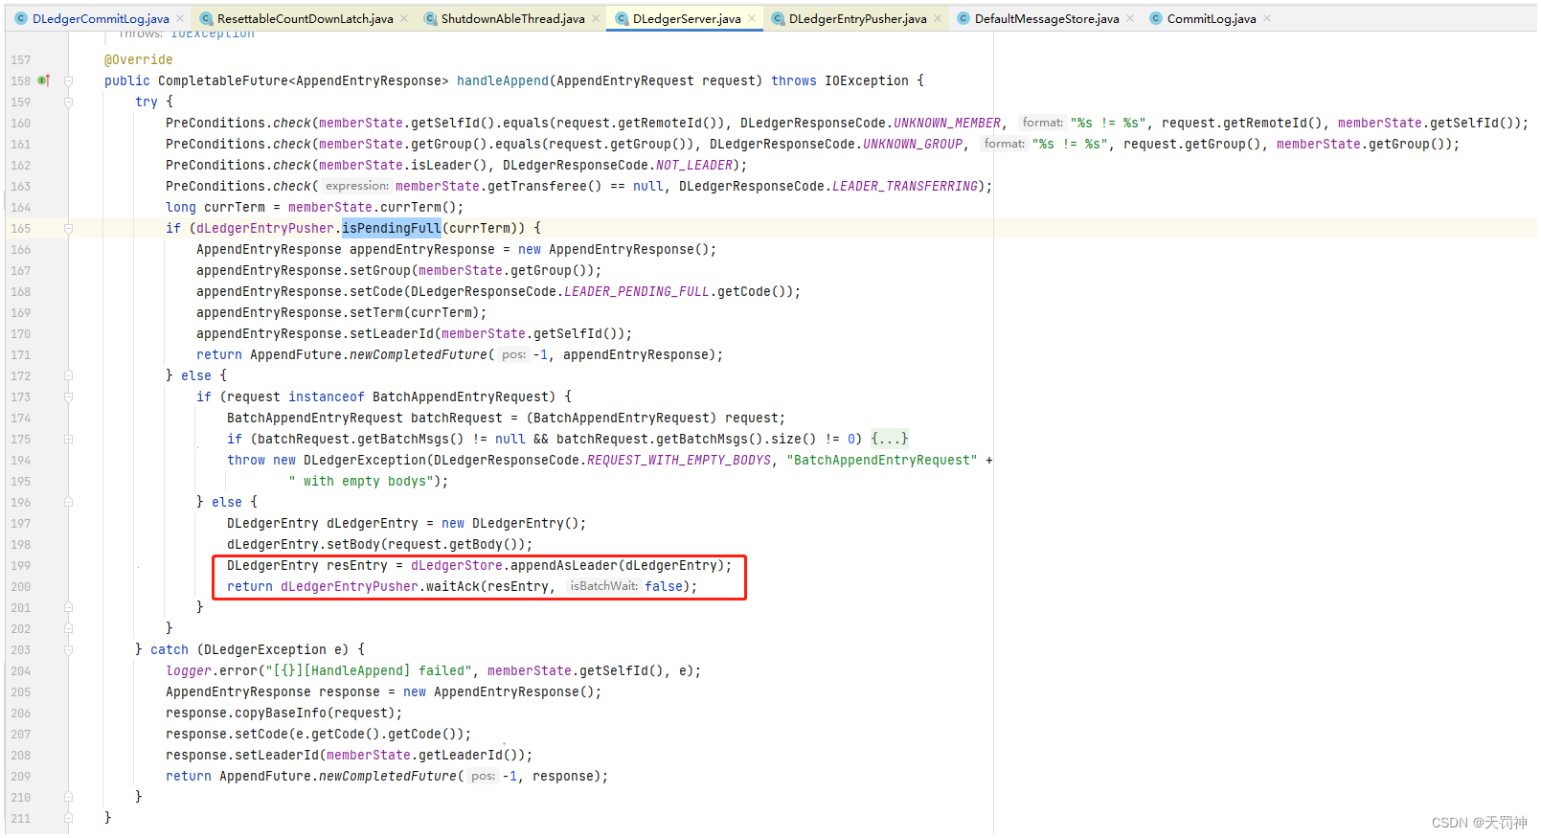Screen dimensions: 1541x838
Task: Click the expression: hint on line 163
Action: coord(356,186)
